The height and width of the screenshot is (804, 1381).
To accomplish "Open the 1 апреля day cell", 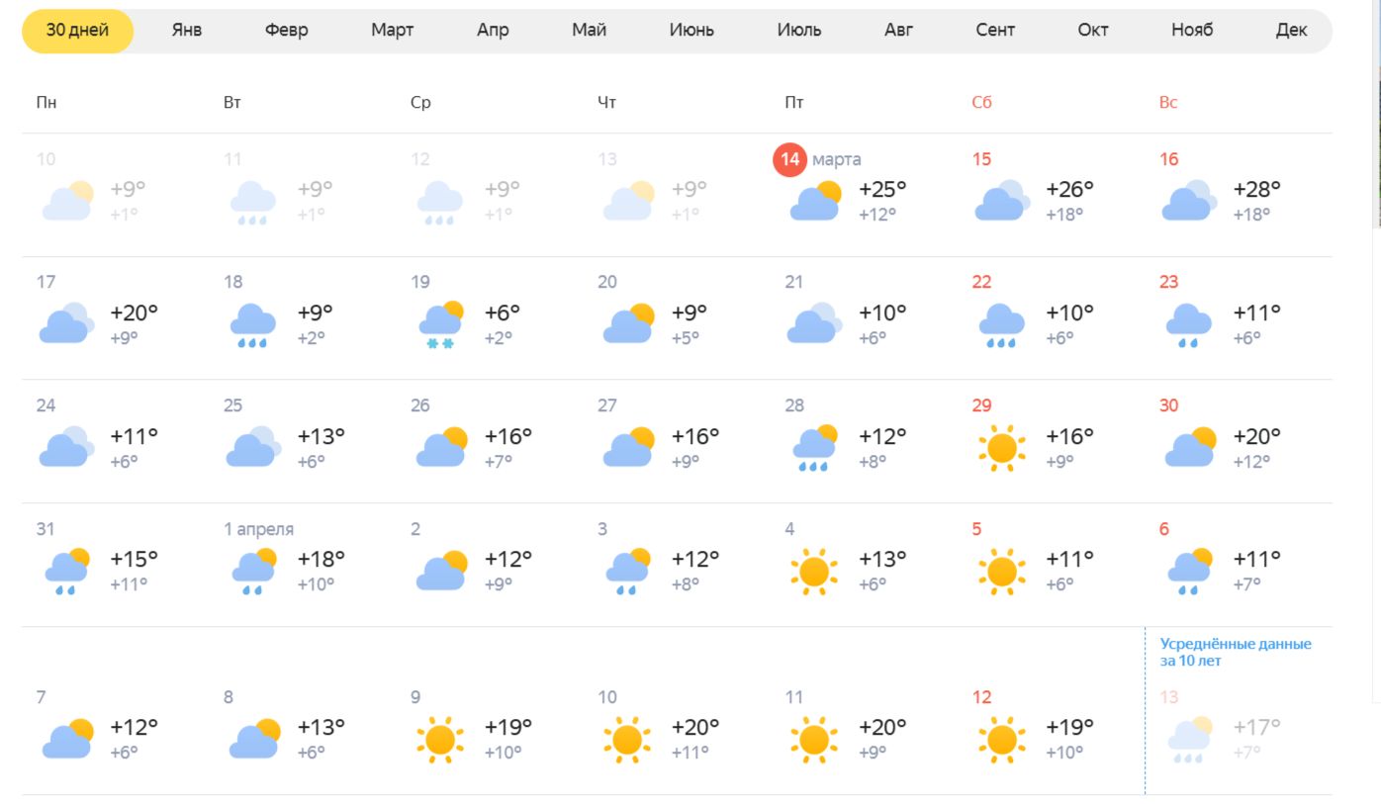I will (x=258, y=529).
